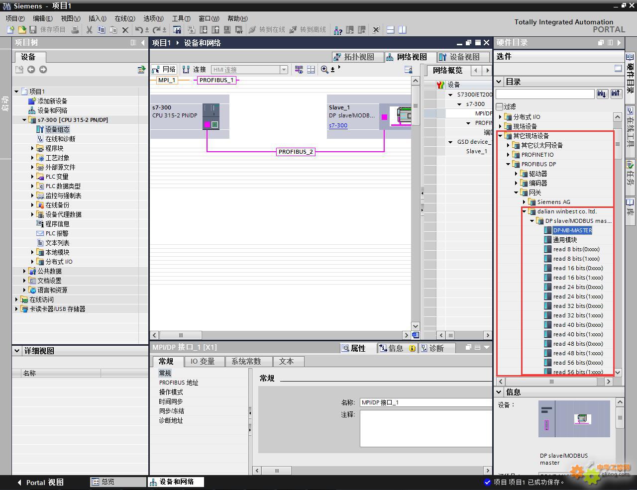Click the Accessible devices icon
The height and width of the screenshot is (490, 637).
tap(338, 30)
